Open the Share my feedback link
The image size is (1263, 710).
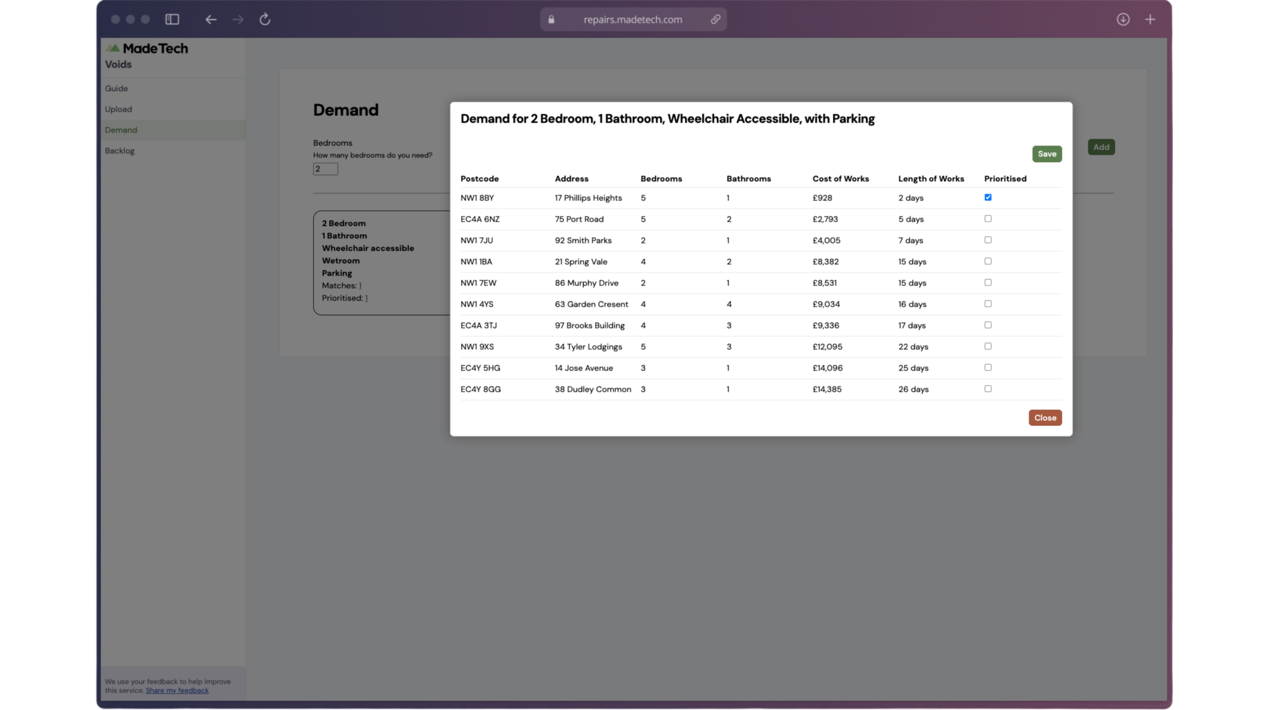177,690
